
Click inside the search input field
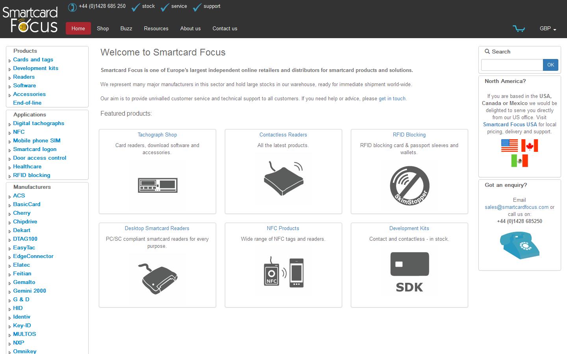click(511, 65)
